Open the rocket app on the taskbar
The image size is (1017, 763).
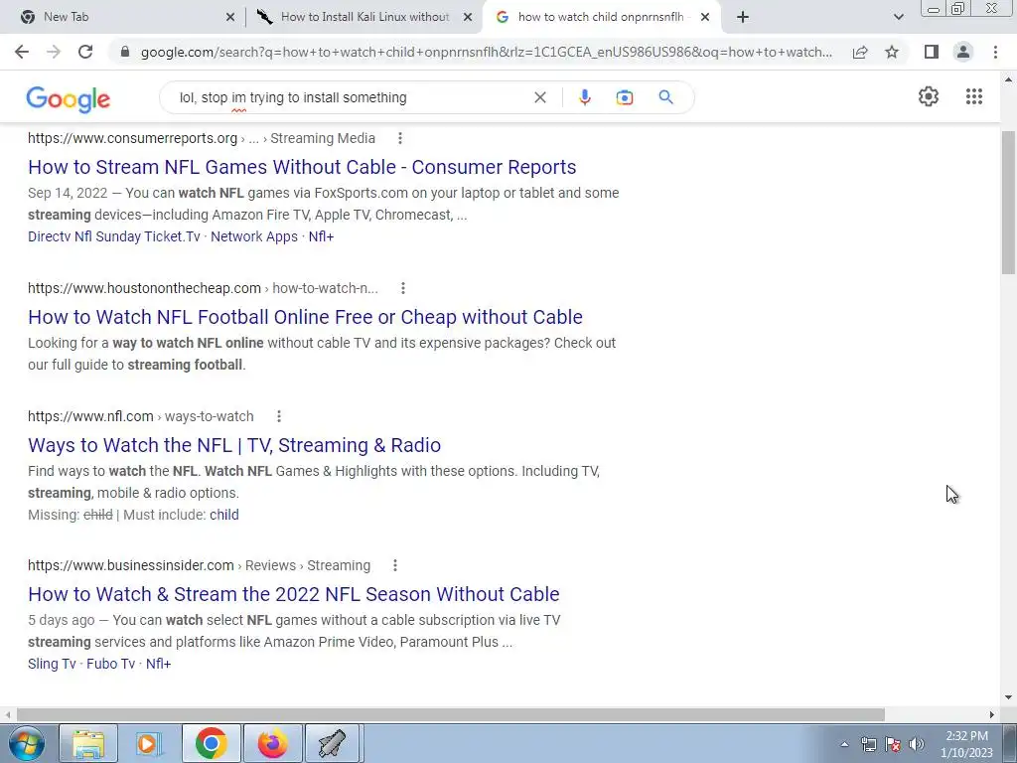point(332,743)
